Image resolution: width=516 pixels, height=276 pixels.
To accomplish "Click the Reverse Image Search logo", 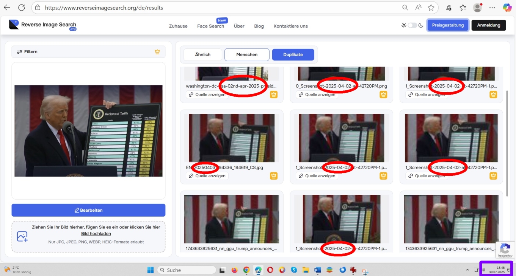I will 43,25.
